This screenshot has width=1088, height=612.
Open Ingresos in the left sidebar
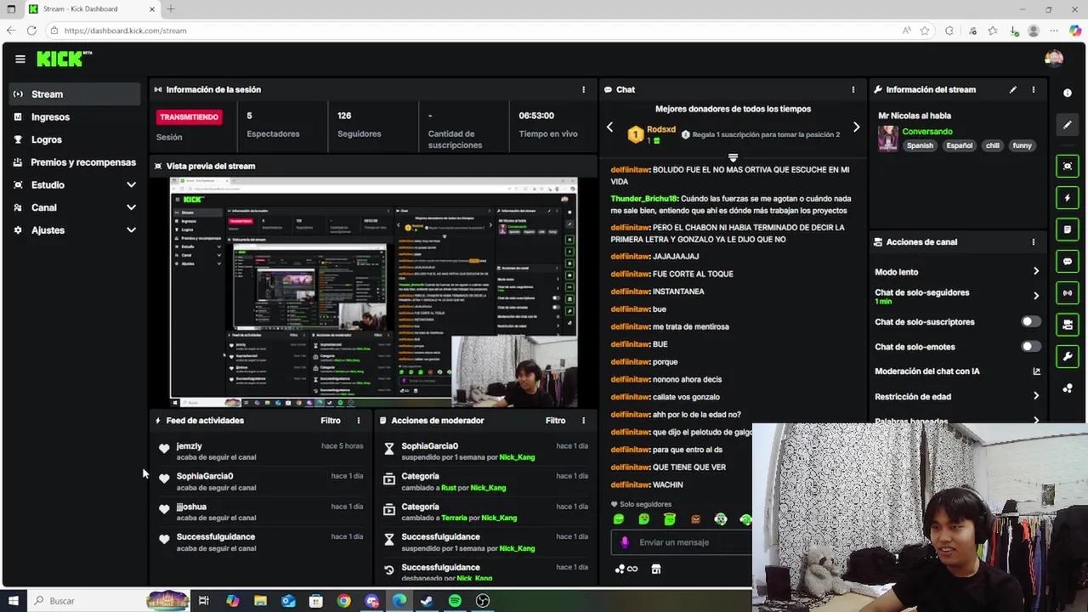click(x=75, y=117)
